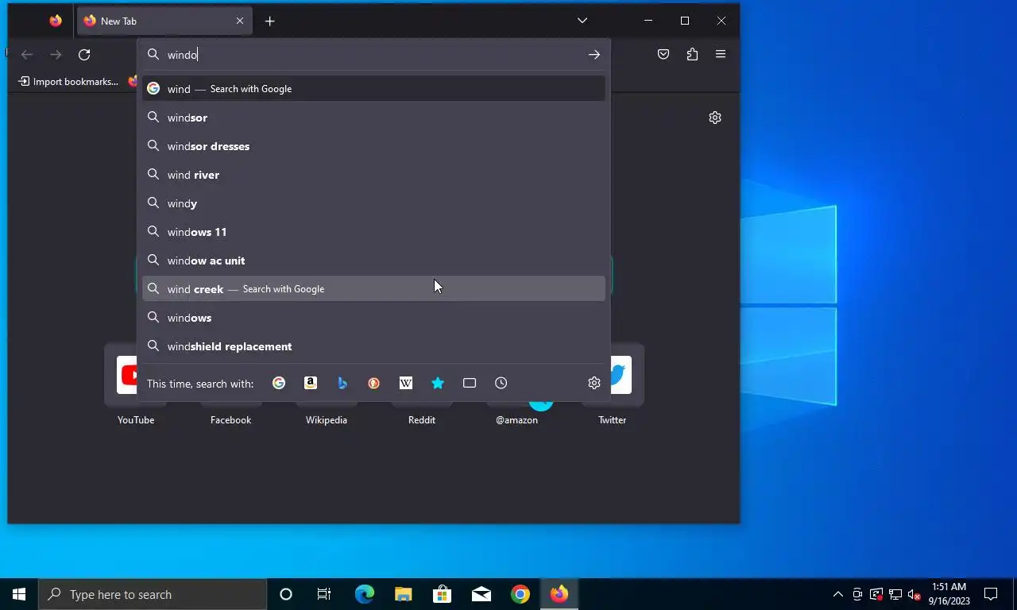Open the new tab personalize gear
The height and width of the screenshot is (610, 1017).
(x=715, y=118)
